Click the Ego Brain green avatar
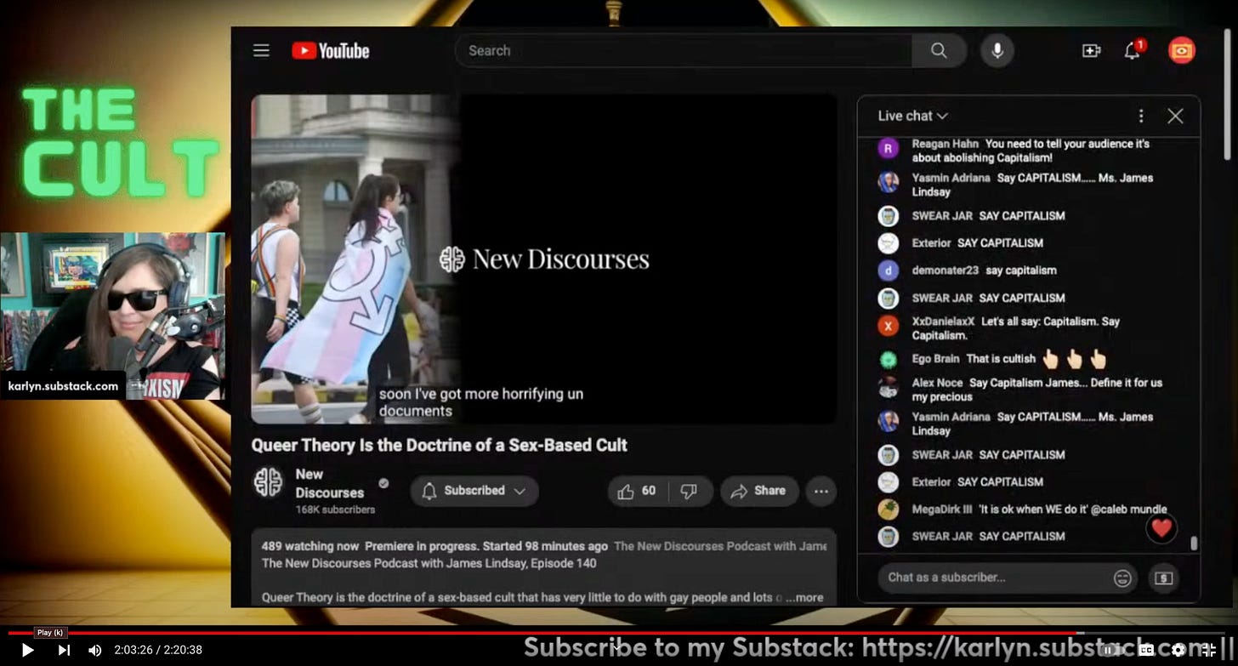 coord(888,359)
